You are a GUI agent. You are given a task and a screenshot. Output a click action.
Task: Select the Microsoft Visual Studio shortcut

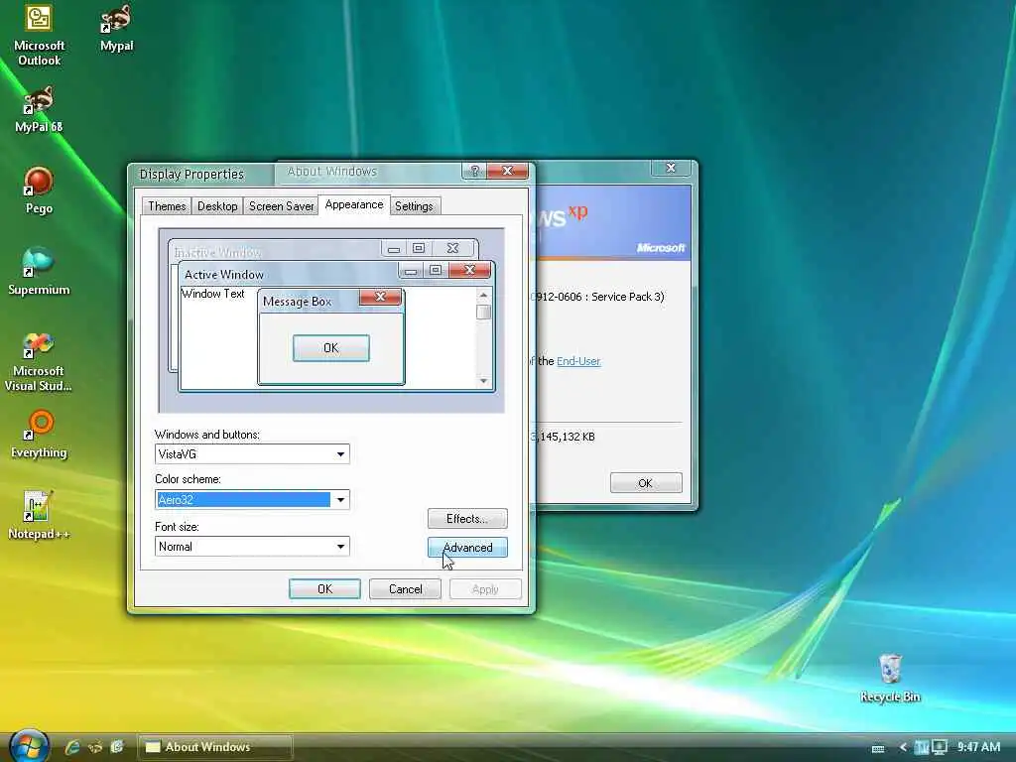click(39, 363)
